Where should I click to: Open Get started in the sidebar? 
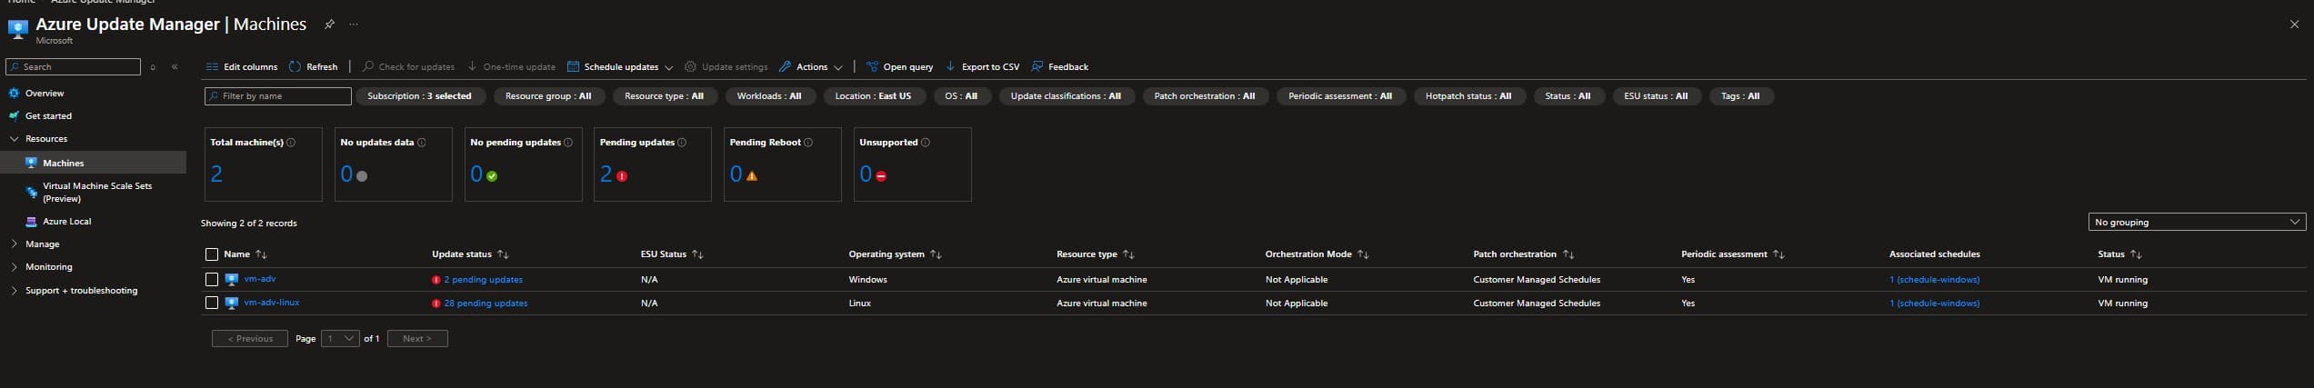click(48, 116)
